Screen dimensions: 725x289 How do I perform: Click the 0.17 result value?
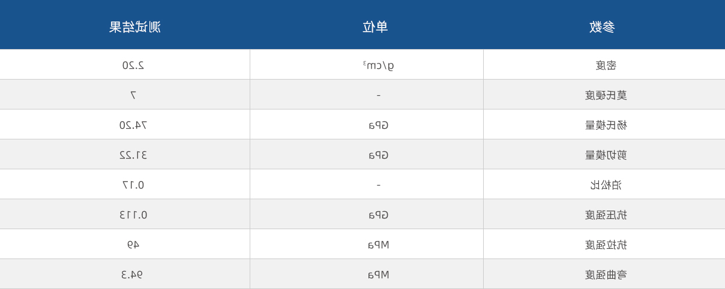pos(133,185)
